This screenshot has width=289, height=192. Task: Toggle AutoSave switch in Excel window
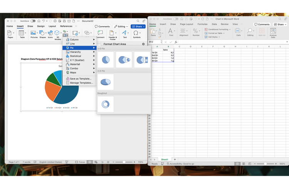176,19
